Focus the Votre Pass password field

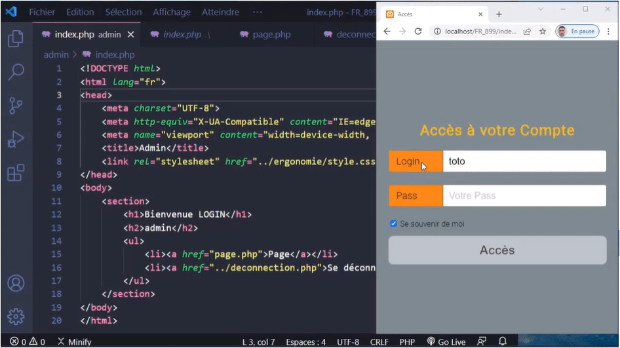tap(524, 195)
